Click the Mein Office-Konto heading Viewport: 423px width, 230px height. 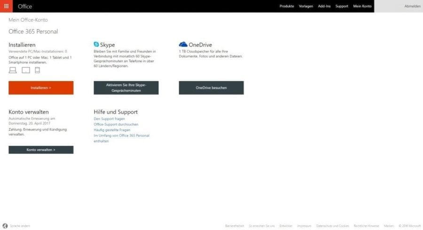click(x=28, y=20)
